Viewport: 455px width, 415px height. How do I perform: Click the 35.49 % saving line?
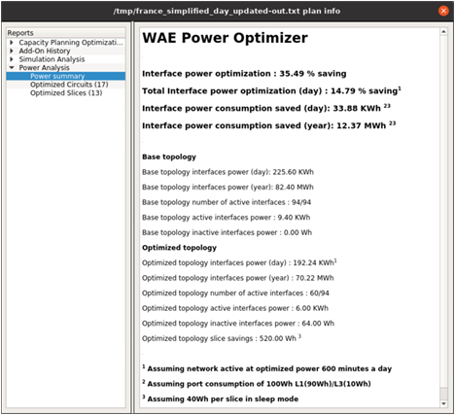pos(244,74)
